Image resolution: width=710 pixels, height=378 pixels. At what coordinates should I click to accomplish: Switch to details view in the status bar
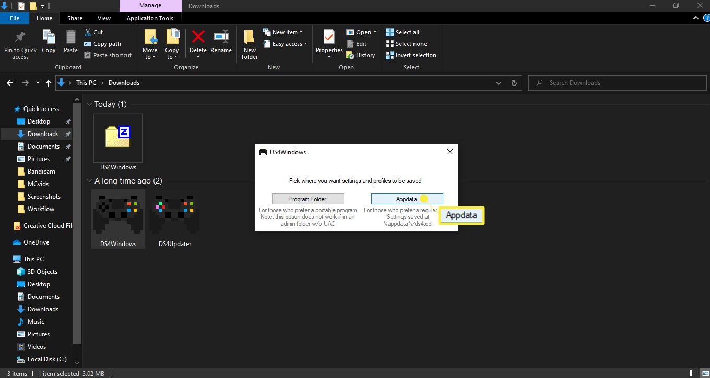coord(694,373)
